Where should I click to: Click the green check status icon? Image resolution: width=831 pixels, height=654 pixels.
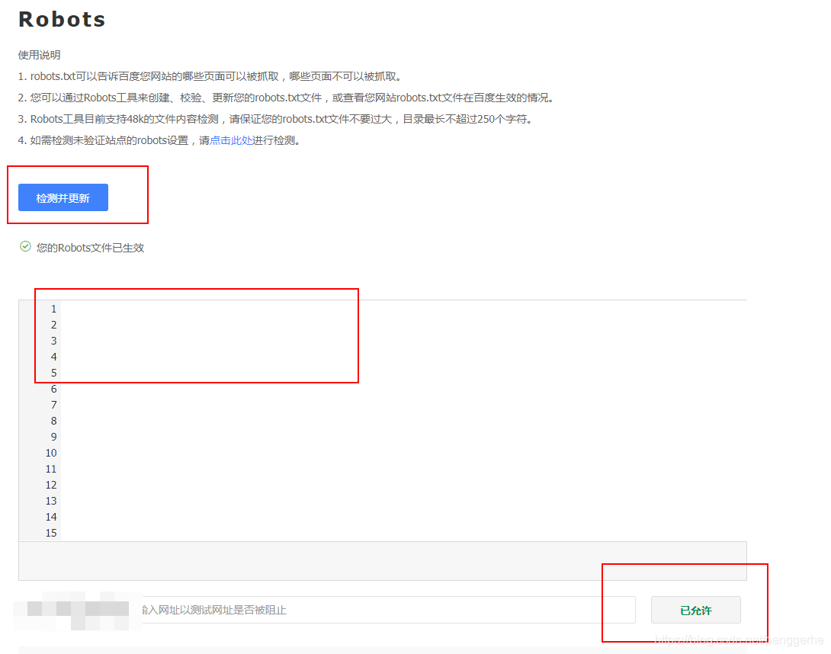25,246
